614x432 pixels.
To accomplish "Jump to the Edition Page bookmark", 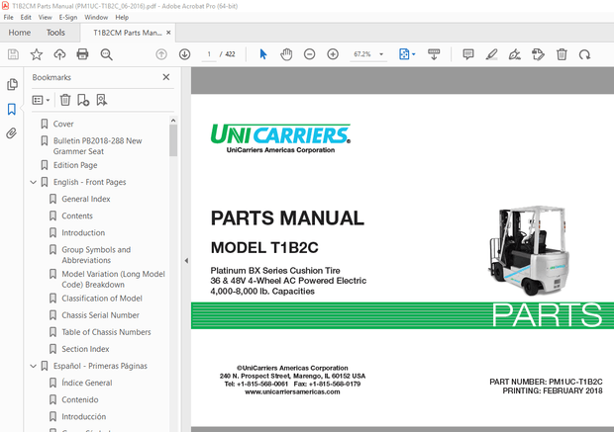I will [x=75, y=165].
